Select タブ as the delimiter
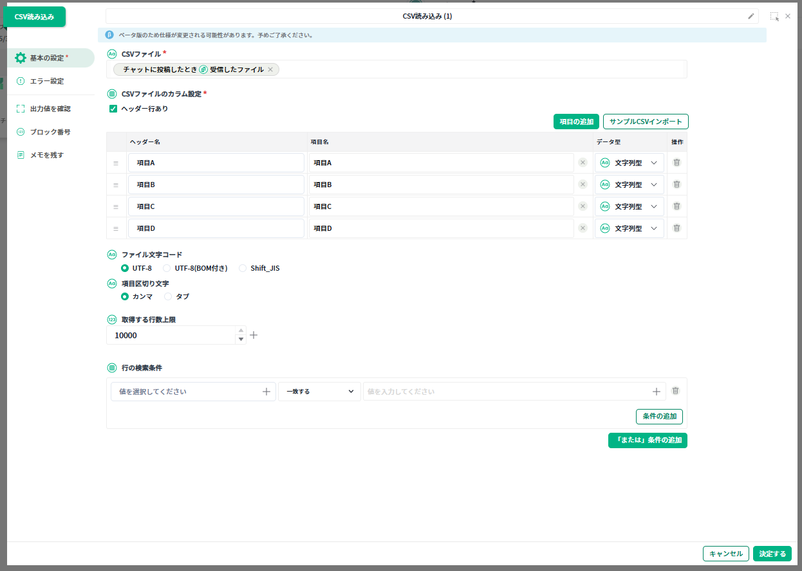Screen dimensions: 802x571 point(169,296)
